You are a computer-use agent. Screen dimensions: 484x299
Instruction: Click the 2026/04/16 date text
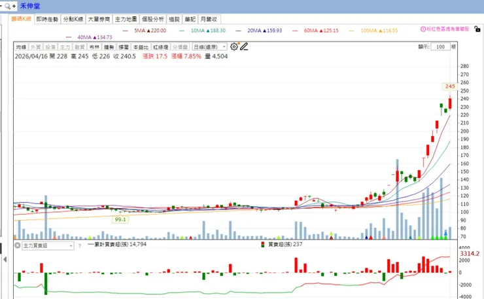click(x=31, y=56)
